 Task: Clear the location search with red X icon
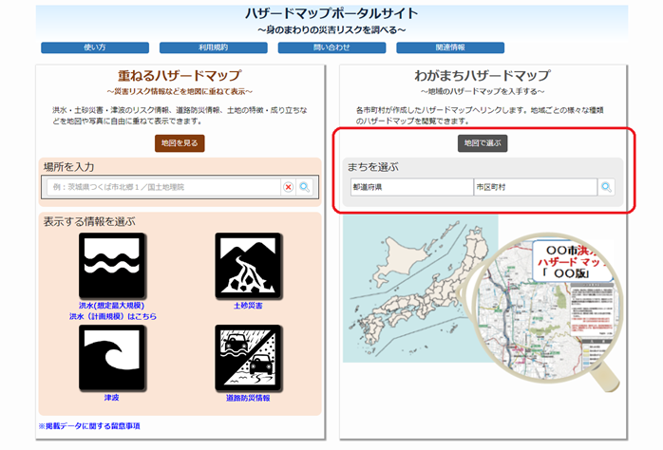coord(289,187)
